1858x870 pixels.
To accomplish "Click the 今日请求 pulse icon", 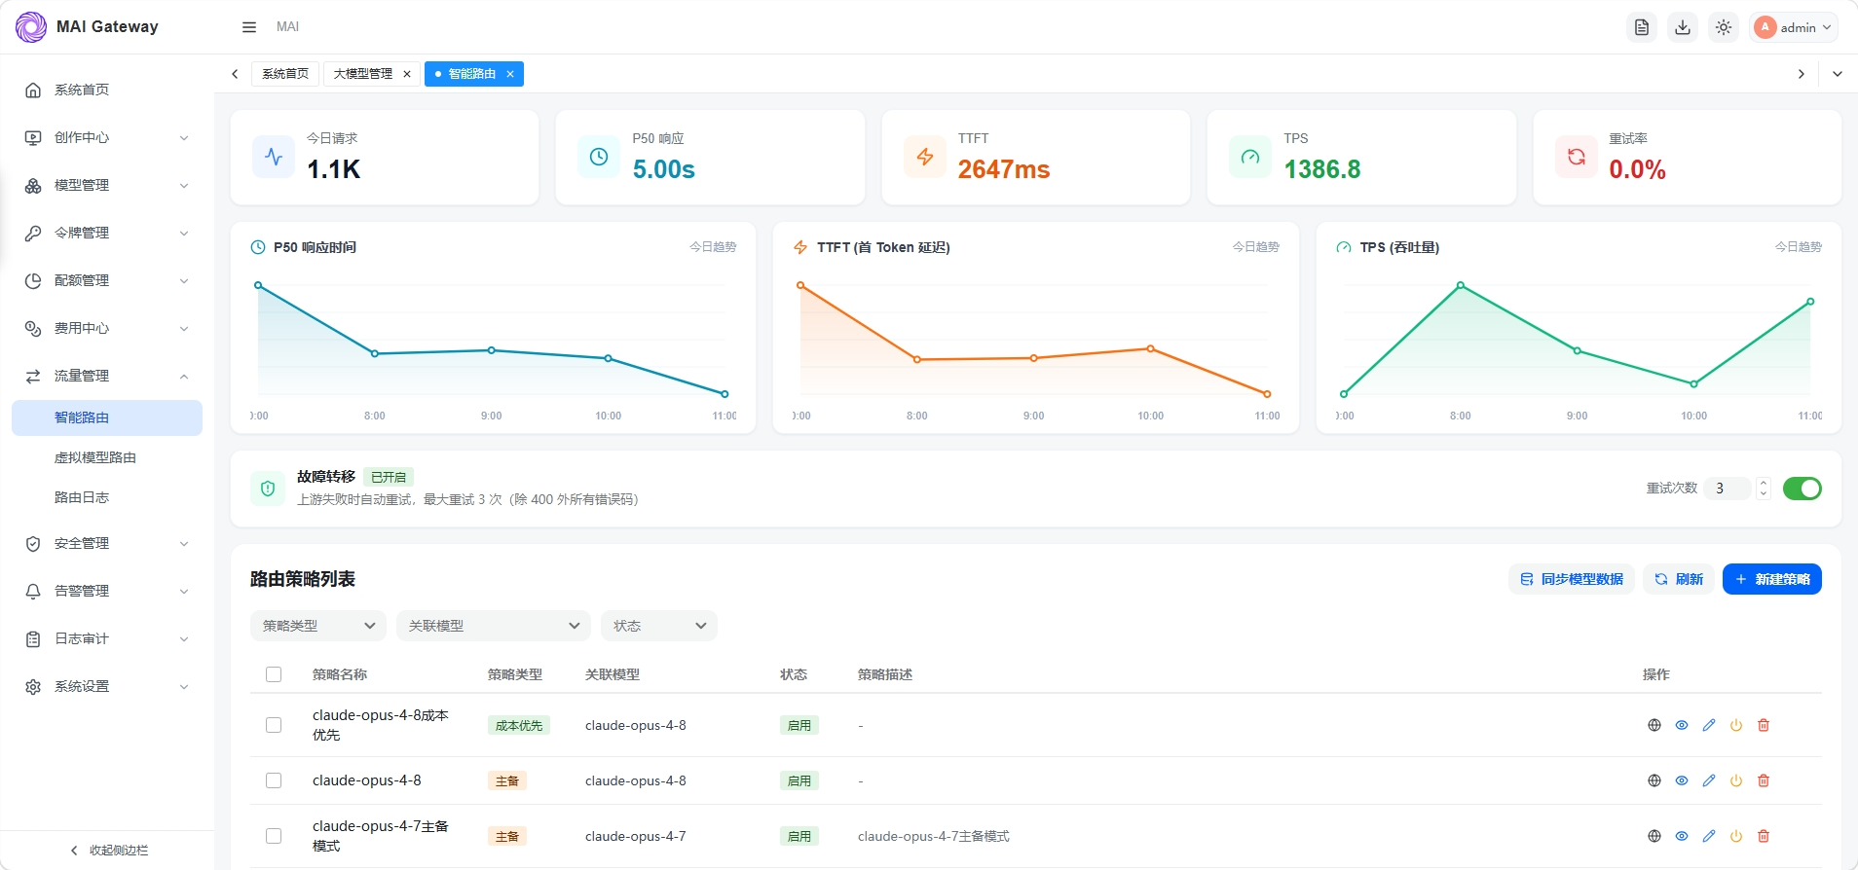I will tap(274, 157).
